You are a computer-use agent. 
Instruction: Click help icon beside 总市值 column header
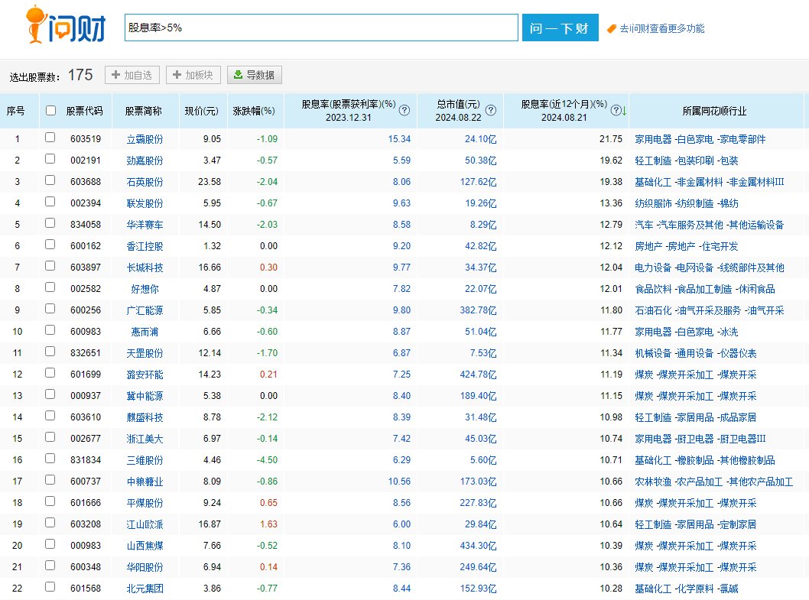(x=491, y=110)
